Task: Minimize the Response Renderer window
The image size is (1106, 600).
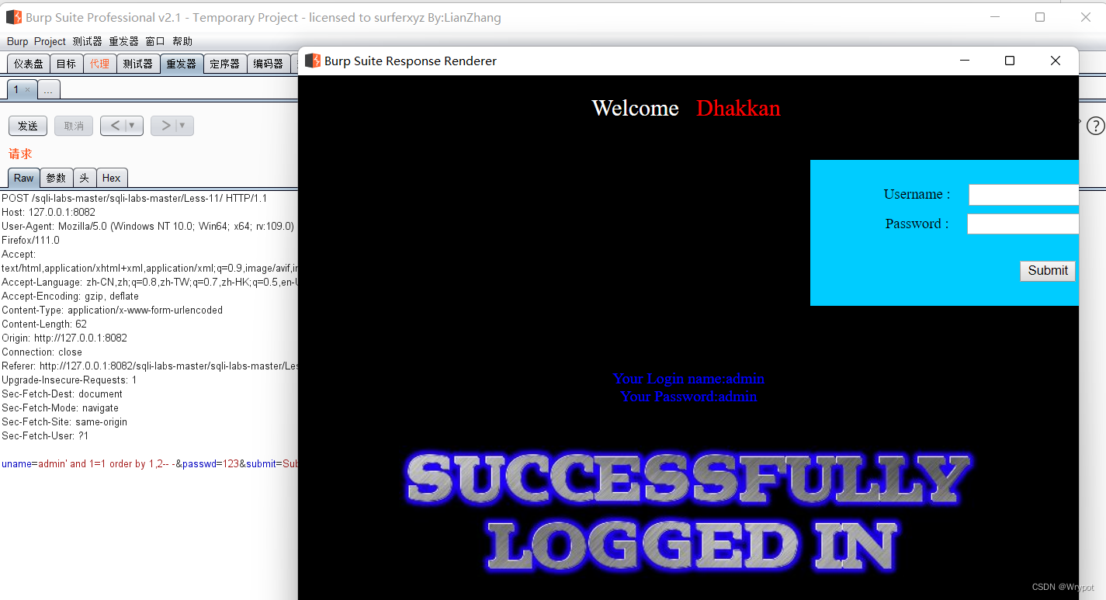Action: [x=965, y=61]
